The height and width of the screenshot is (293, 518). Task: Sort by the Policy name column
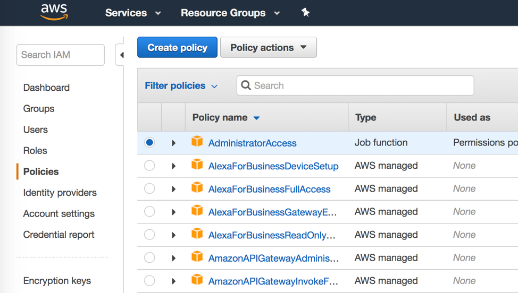(x=226, y=118)
